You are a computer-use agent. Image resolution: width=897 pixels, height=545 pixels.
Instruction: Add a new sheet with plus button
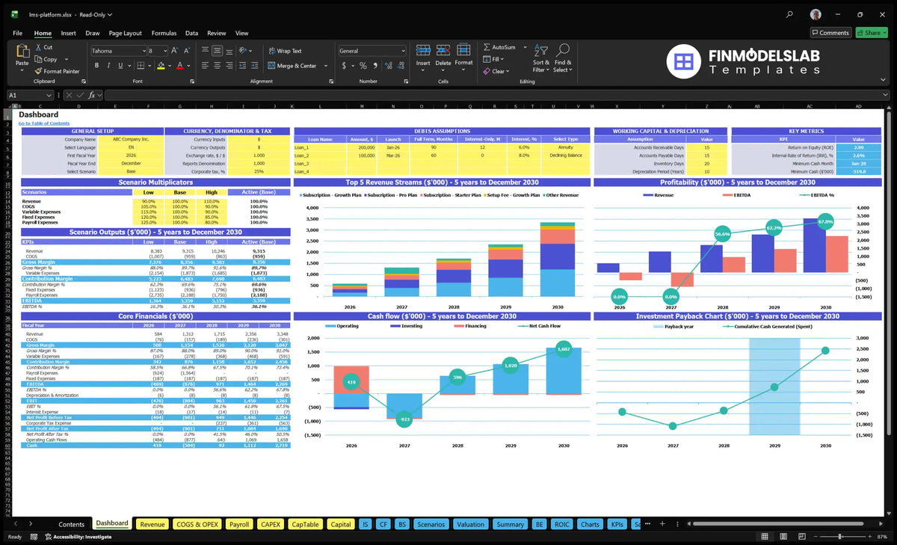[661, 524]
